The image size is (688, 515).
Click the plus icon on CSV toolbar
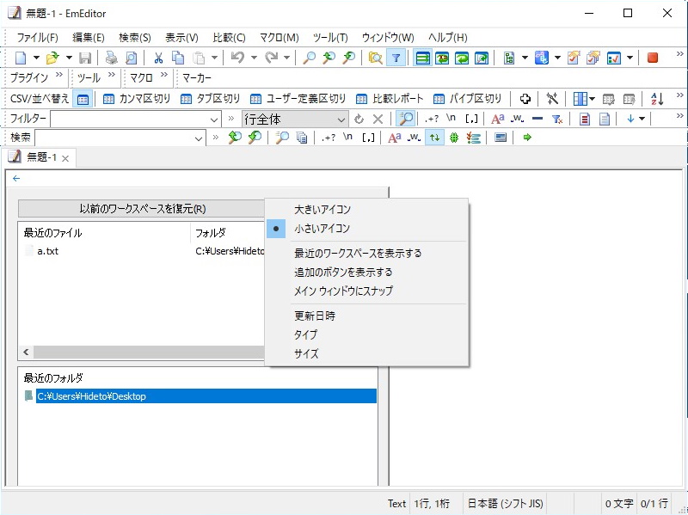coord(525,99)
